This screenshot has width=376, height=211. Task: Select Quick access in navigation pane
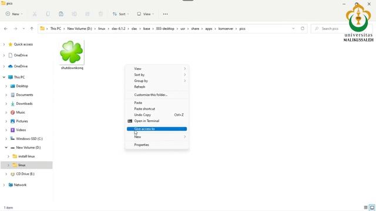[23, 45]
